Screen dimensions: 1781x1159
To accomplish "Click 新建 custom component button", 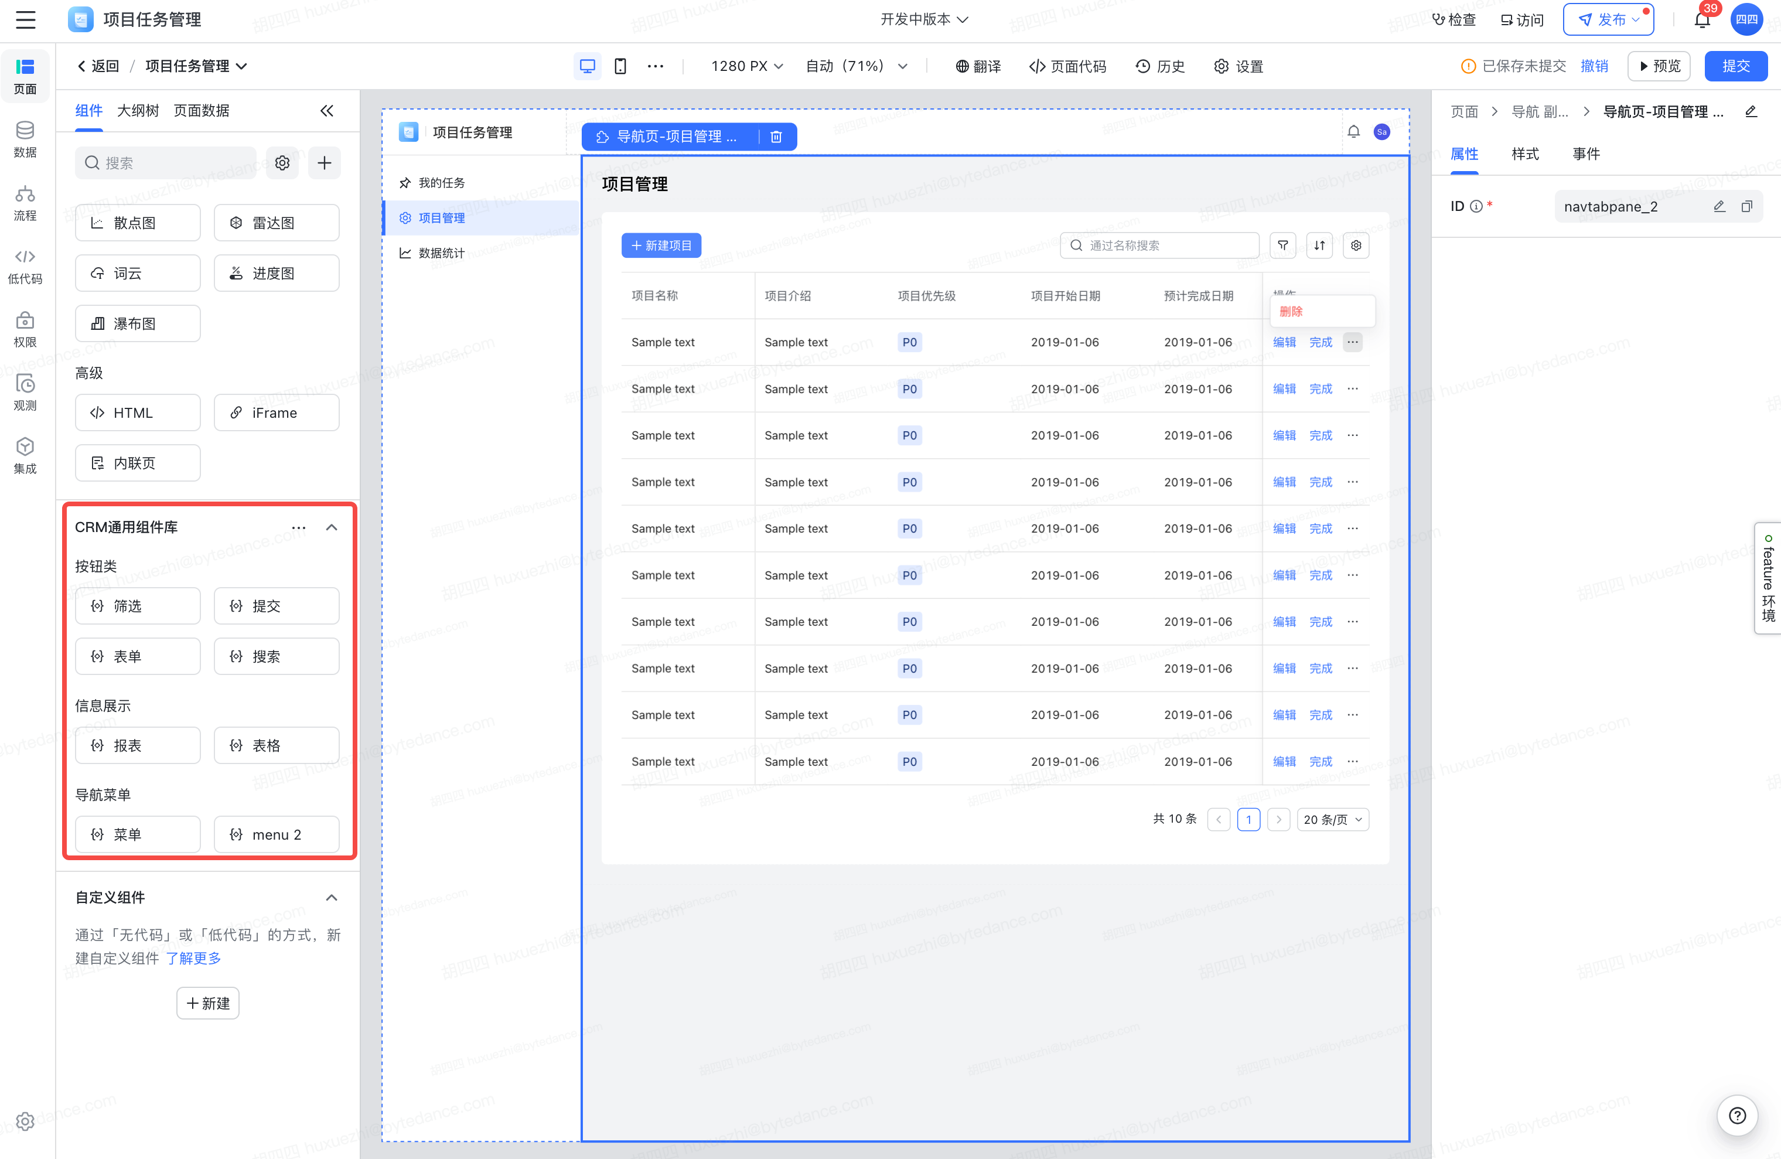I will (208, 1003).
